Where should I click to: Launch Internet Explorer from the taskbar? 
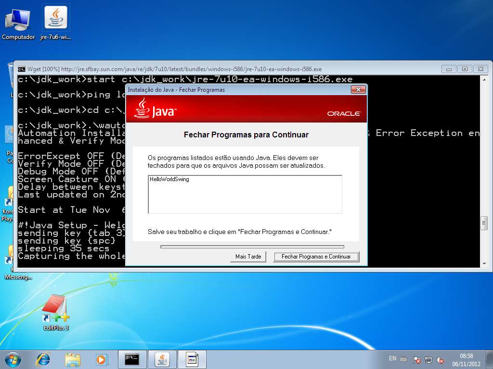tap(43, 359)
